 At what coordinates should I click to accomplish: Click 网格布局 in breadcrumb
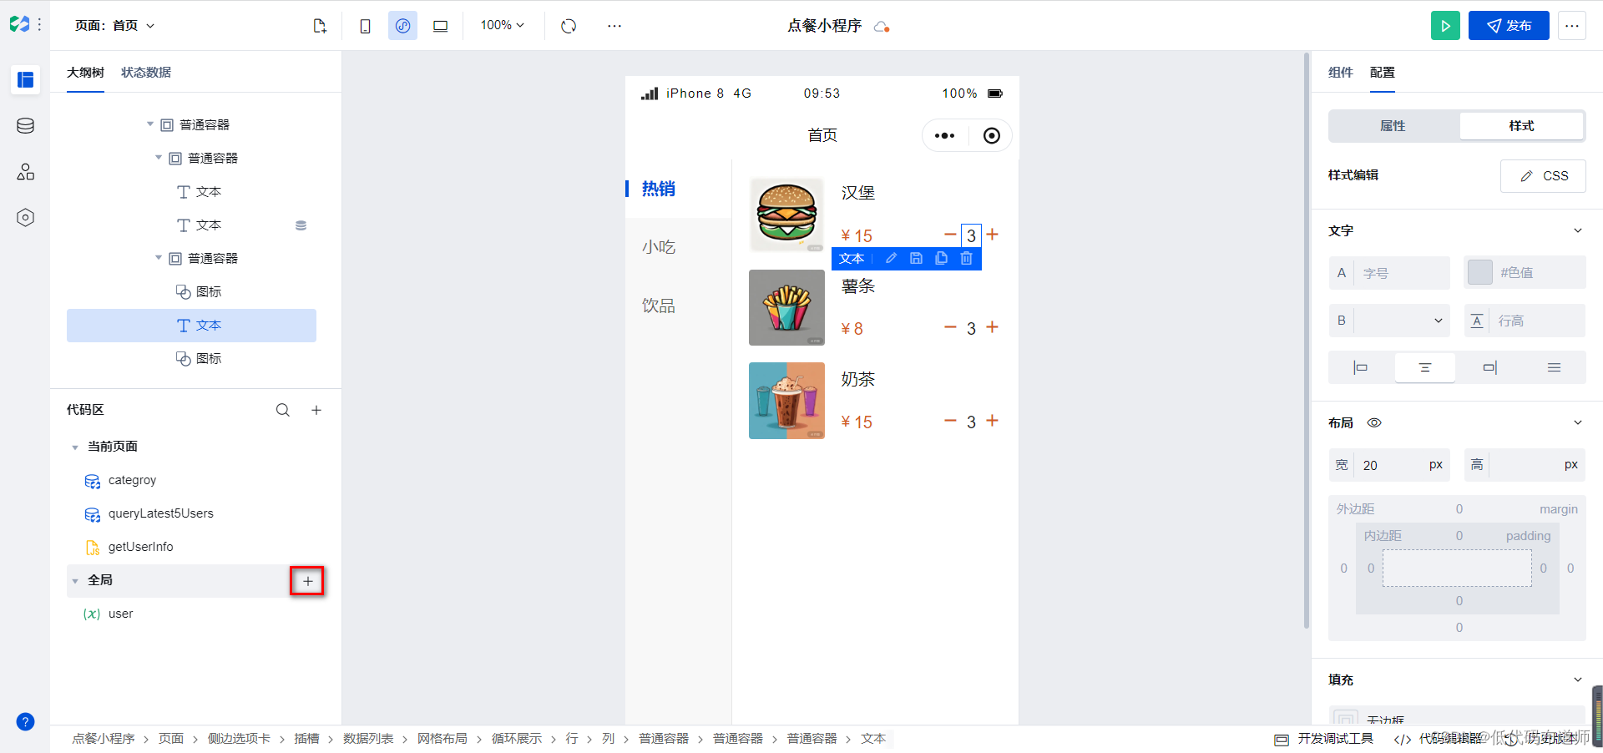442,739
